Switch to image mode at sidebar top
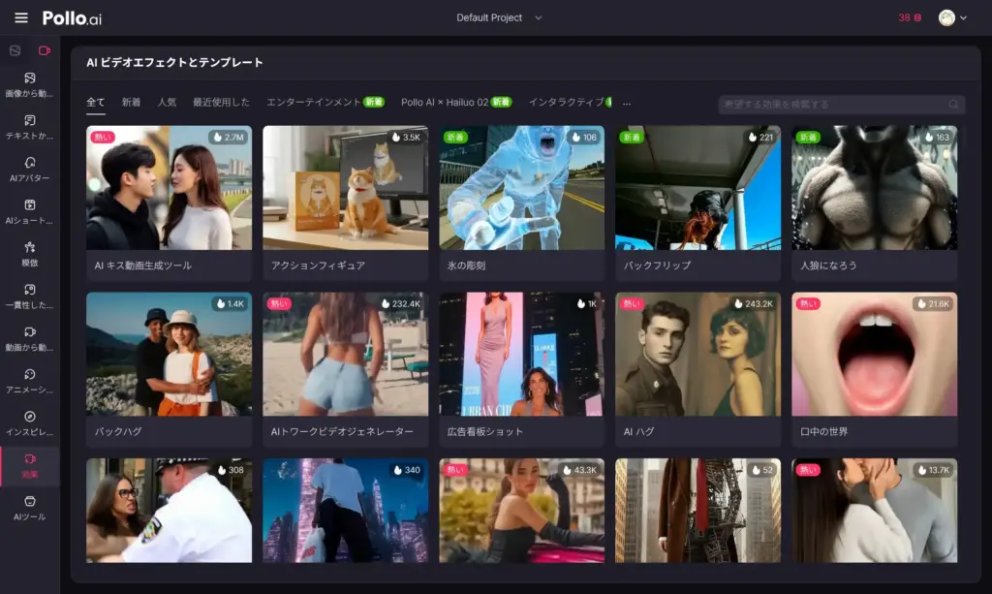The width and height of the screenshot is (992, 594). point(15,50)
